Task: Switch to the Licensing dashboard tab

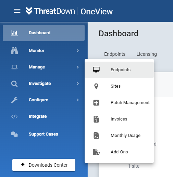Action: 147,54
